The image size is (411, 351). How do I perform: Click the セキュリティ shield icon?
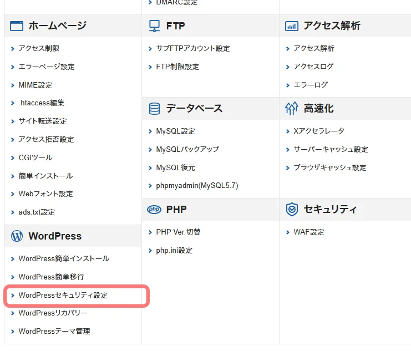292,210
